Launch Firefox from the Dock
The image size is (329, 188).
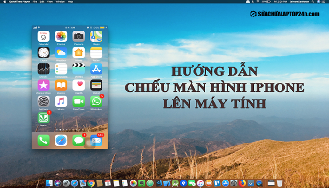(x=243, y=183)
